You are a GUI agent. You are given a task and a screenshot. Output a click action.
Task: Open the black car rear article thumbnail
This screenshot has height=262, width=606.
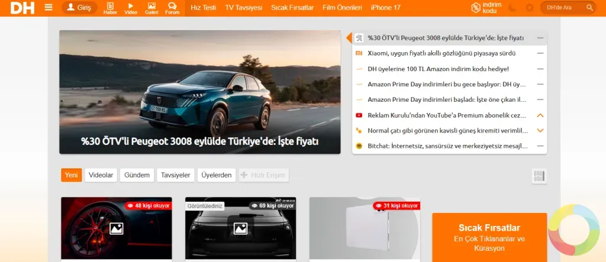pyautogui.click(x=240, y=228)
